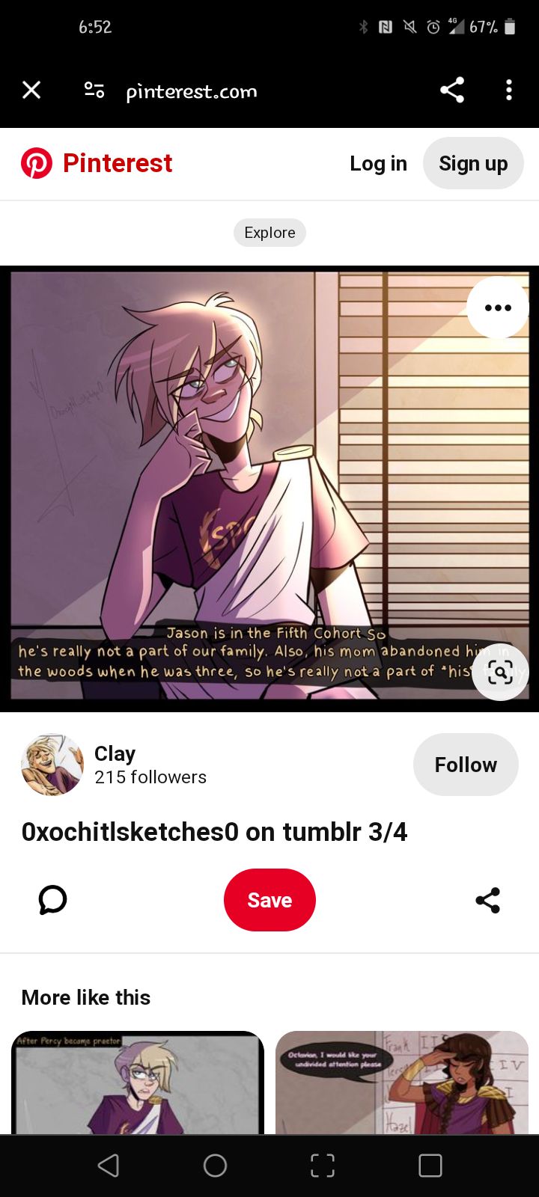This screenshot has height=1197, width=539.
Task: Close the browser tab with X icon
Action: click(31, 91)
